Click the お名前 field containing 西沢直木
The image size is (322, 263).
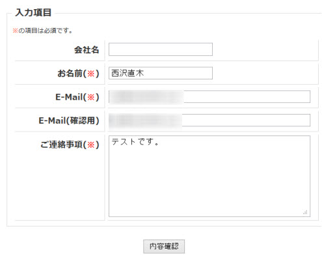pyautogui.click(x=161, y=73)
